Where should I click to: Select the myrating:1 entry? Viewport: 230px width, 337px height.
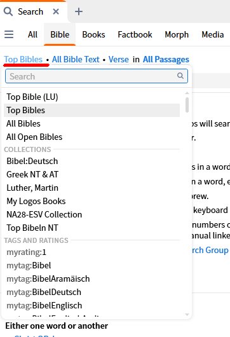(91, 252)
